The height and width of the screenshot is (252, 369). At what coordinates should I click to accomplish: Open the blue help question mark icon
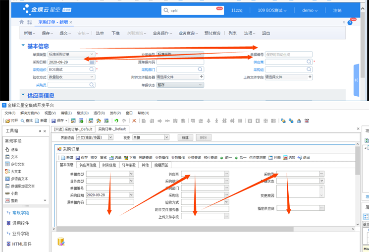click(350, 23)
